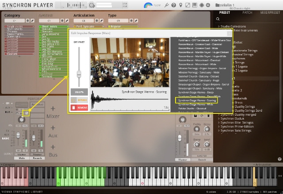Expand Synchron Duality merged folder
283x194 pixels.
tap(219, 115)
